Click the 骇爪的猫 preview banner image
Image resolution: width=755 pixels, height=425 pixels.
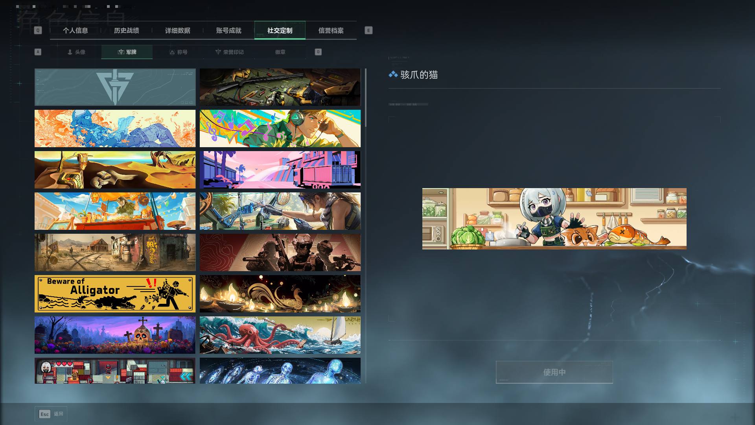tap(554, 218)
